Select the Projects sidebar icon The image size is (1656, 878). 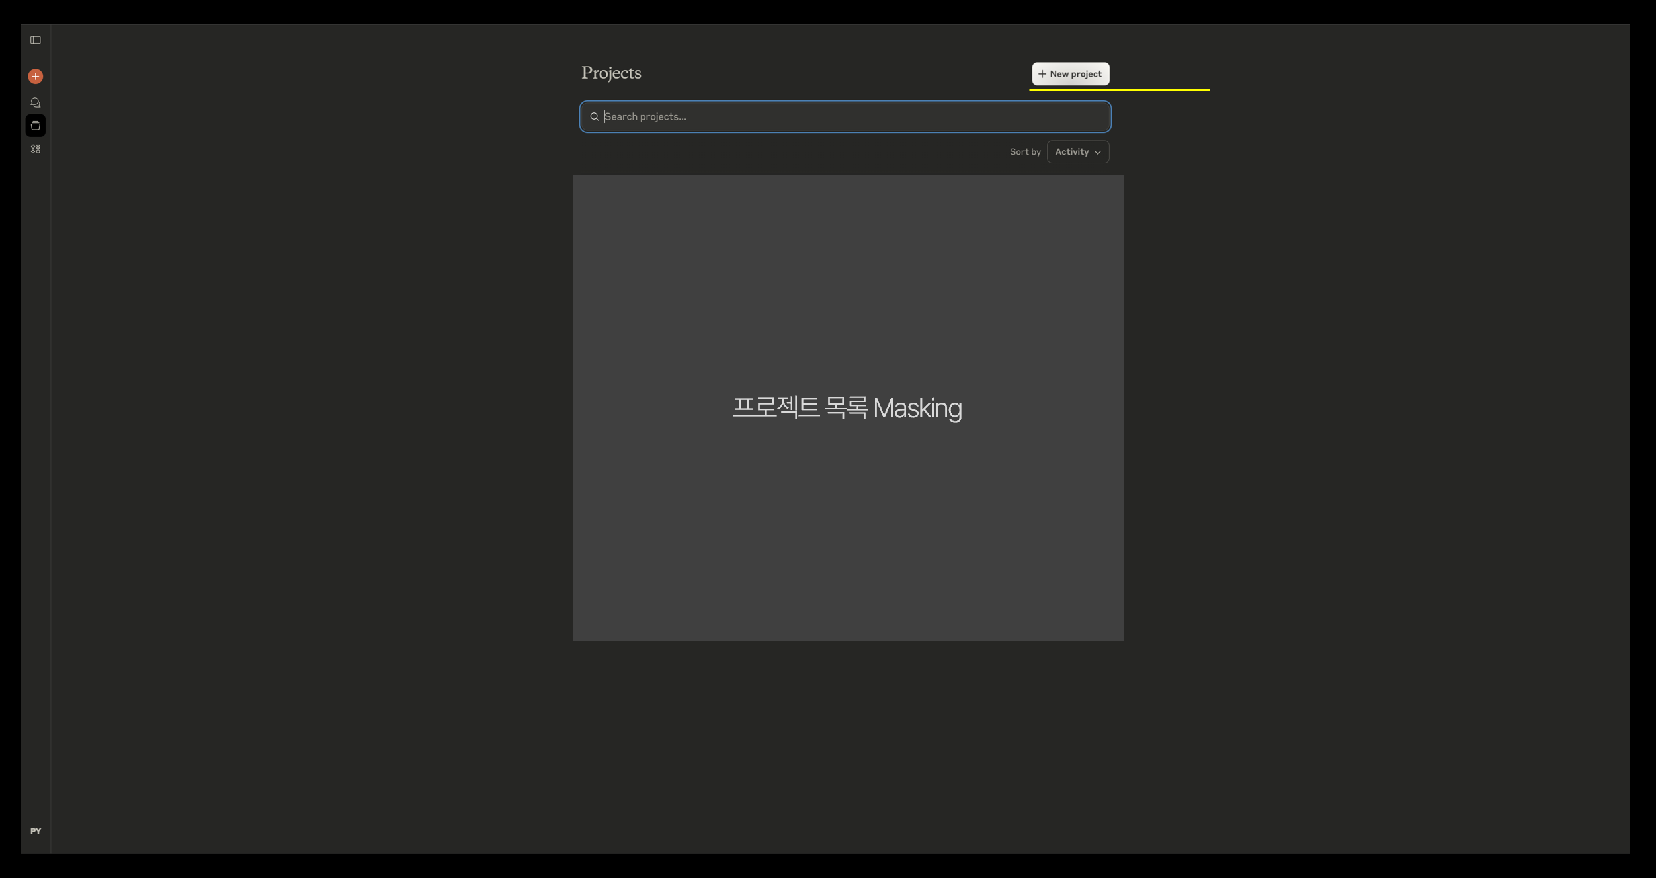[36, 126]
